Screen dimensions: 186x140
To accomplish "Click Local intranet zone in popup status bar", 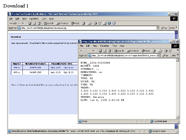I will tap(159, 121).
